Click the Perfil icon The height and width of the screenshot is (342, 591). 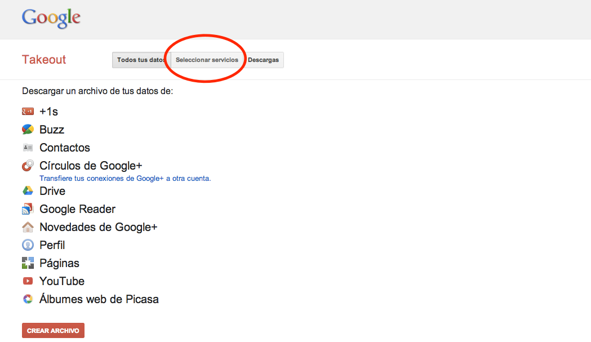coord(28,245)
